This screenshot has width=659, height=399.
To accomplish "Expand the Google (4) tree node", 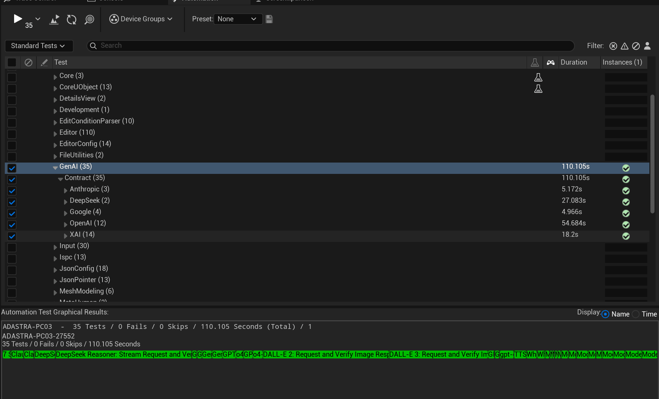I will point(66,213).
